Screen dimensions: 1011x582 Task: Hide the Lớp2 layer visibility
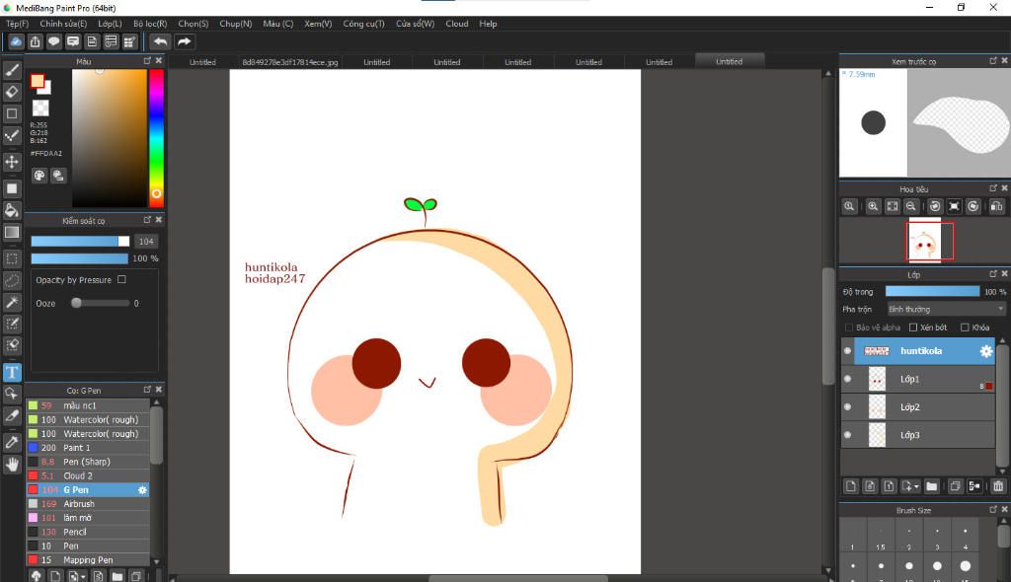tap(847, 406)
